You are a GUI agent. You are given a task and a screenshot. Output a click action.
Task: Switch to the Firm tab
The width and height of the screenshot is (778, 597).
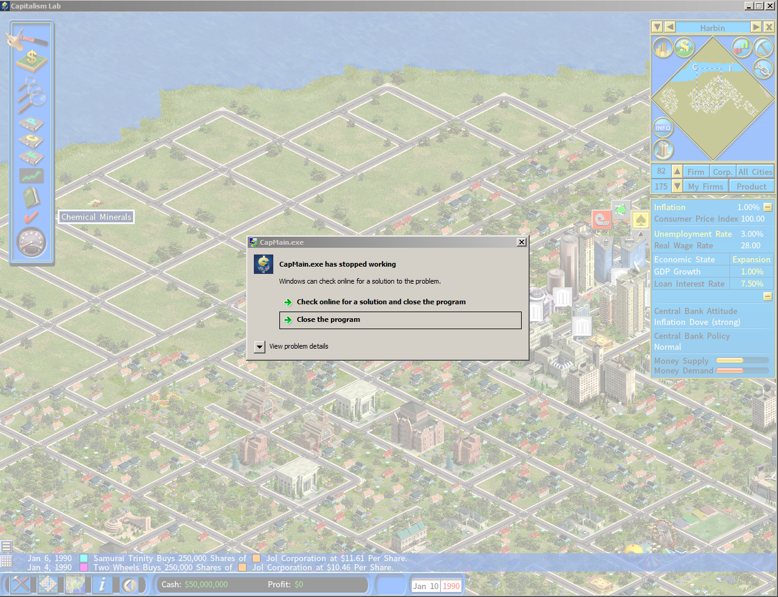(x=696, y=171)
